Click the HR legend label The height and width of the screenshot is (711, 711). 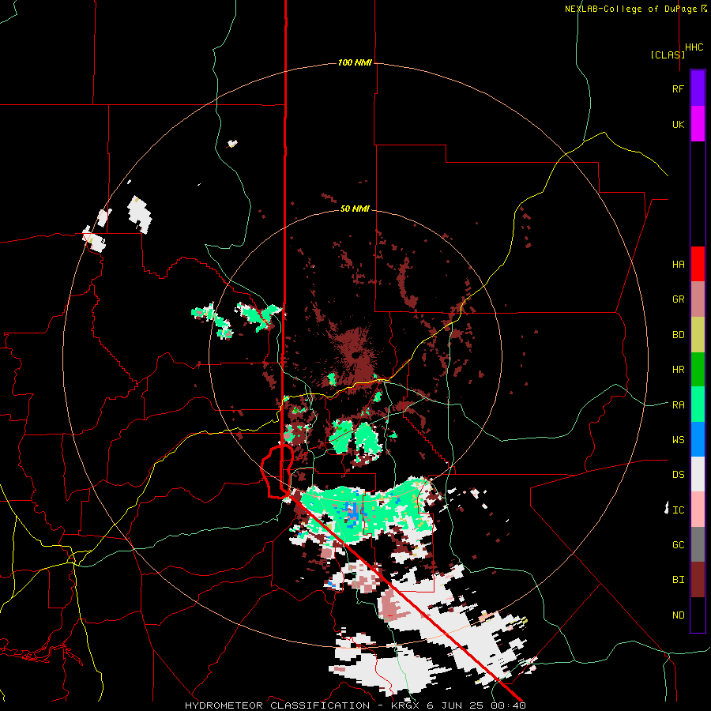pos(678,370)
